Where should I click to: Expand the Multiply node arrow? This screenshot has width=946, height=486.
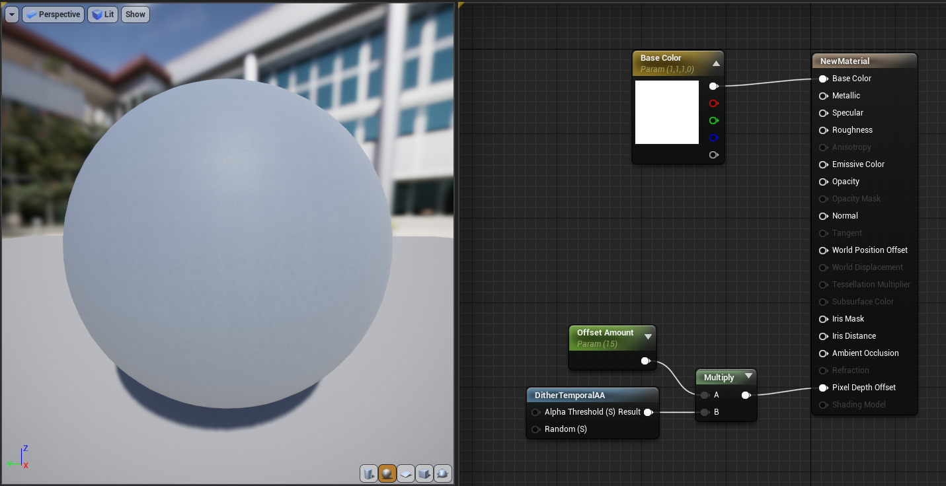tap(748, 377)
